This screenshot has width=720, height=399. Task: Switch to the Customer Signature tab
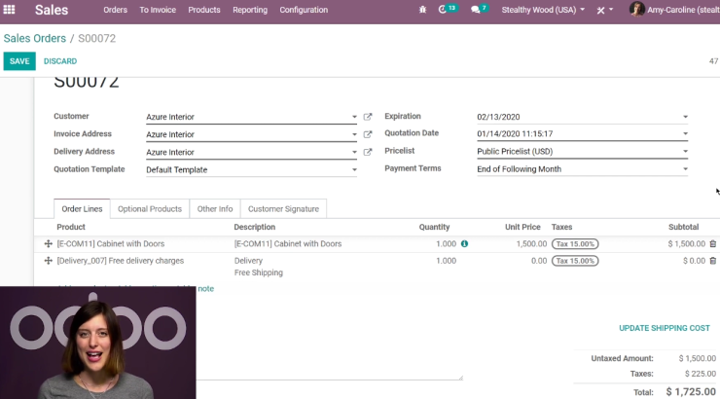pos(283,209)
